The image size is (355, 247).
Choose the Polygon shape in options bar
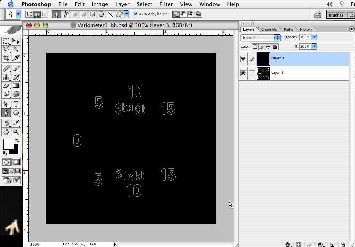101,14
